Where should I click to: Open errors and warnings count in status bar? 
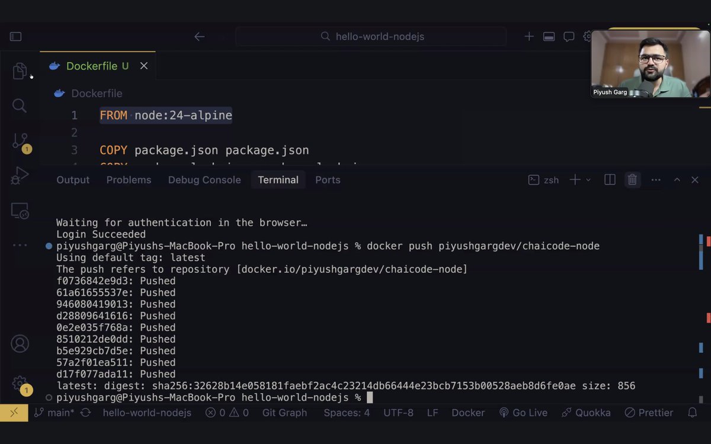click(x=227, y=413)
